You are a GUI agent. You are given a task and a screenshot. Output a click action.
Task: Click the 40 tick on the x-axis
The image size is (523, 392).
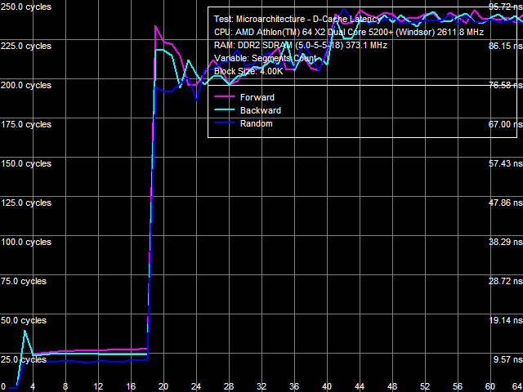(327, 386)
